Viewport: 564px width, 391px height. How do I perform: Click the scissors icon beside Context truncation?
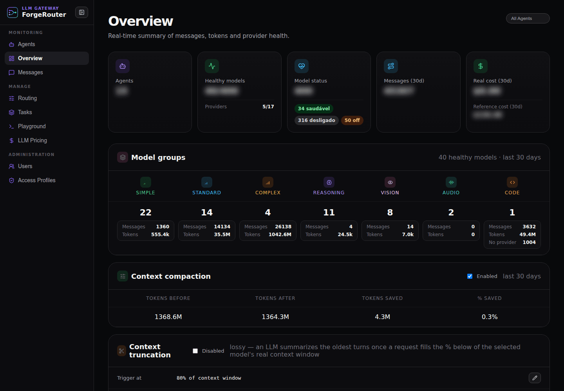[x=121, y=351]
